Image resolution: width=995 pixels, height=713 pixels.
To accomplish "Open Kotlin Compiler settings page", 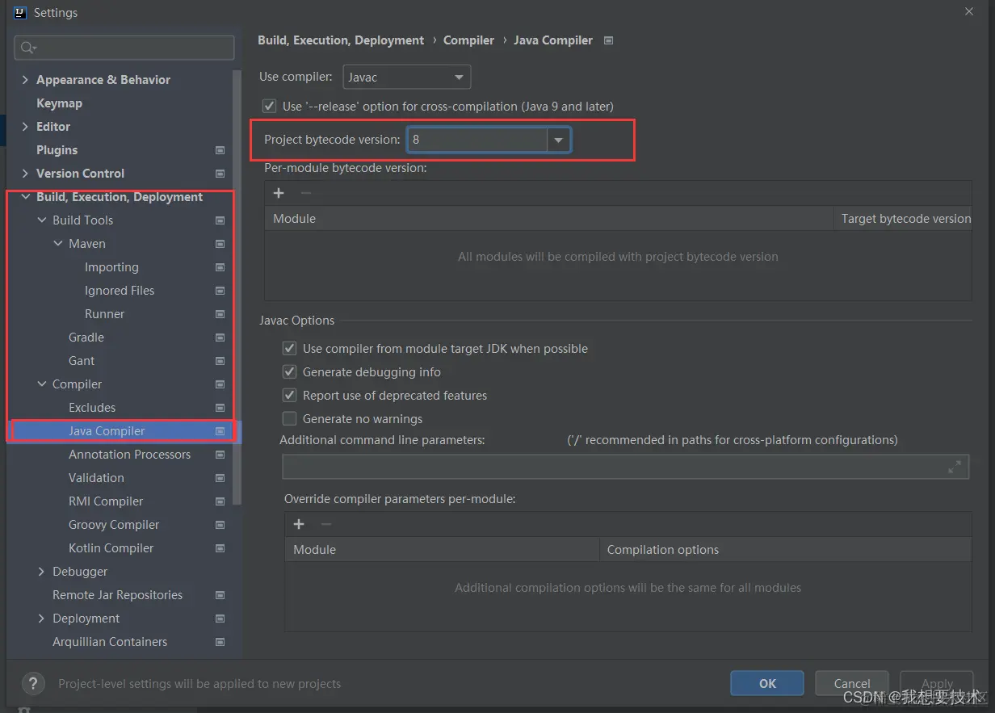I will (111, 548).
